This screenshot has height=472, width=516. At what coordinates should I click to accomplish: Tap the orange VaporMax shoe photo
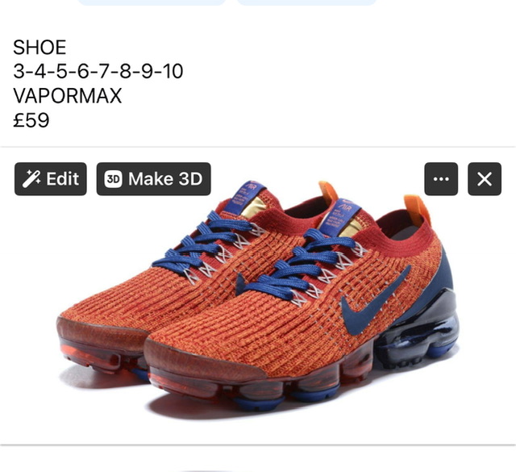(258, 296)
